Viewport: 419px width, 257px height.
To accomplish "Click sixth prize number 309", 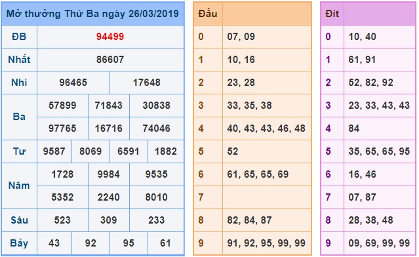I will pyautogui.click(x=109, y=220).
